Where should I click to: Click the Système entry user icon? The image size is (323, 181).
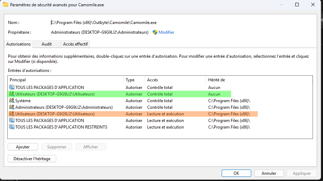12,101
